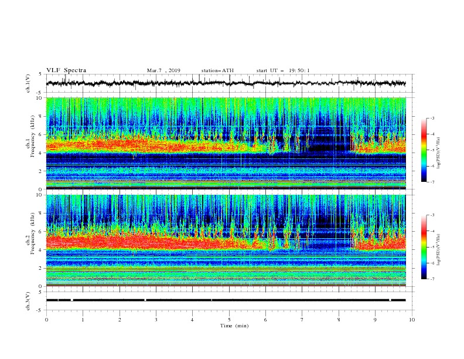Click the 'station=ATH' header label

tap(217, 70)
